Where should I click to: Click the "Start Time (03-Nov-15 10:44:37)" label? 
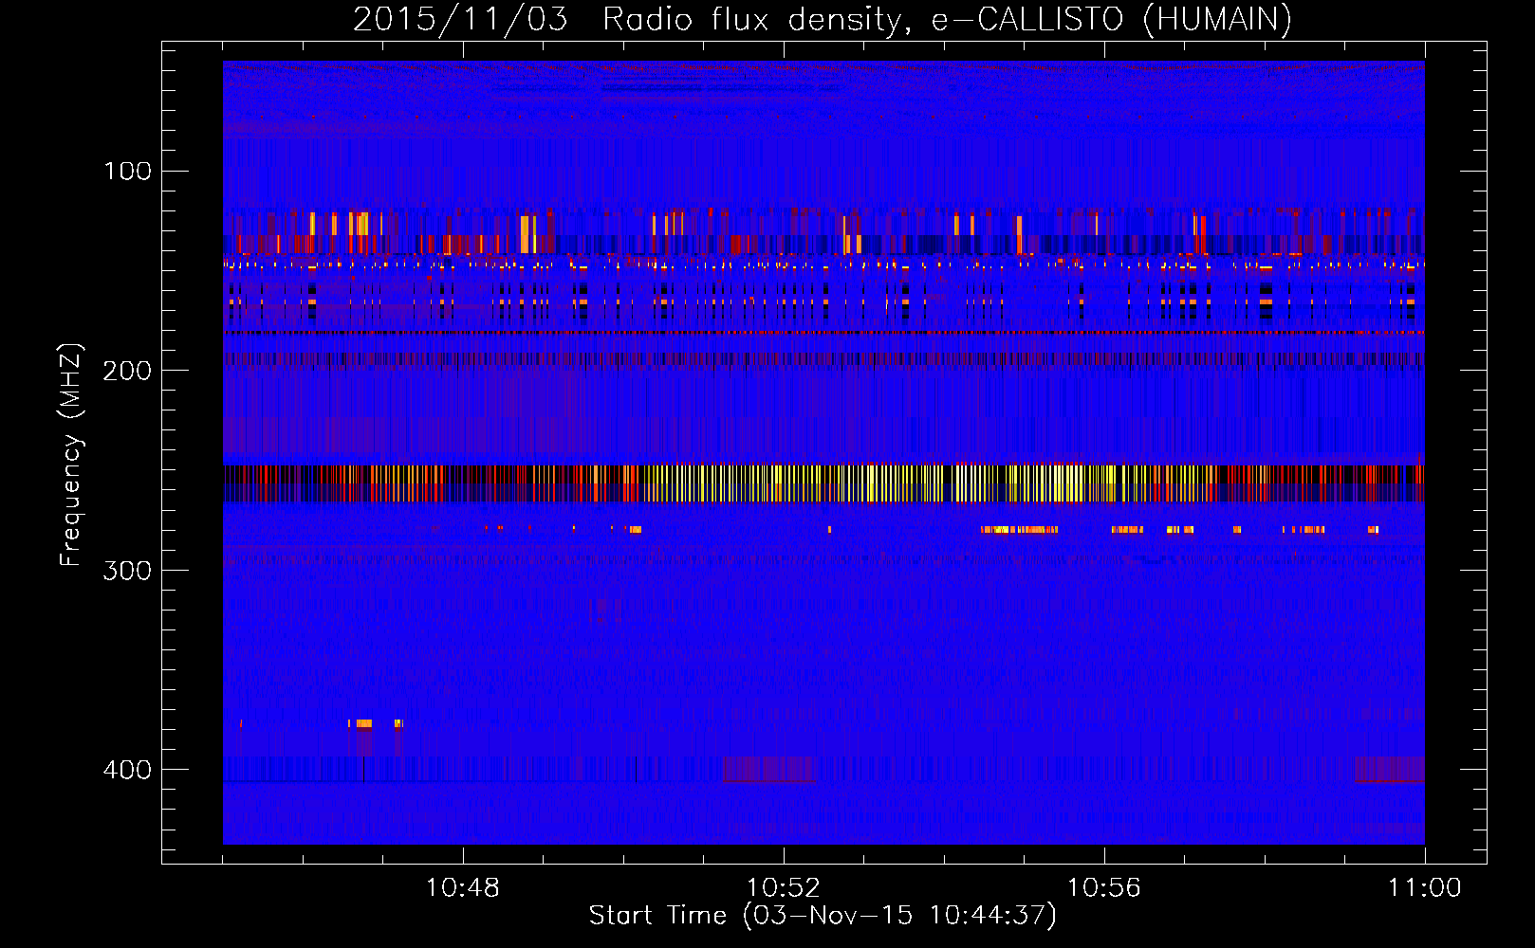click(x=822, y=916)
